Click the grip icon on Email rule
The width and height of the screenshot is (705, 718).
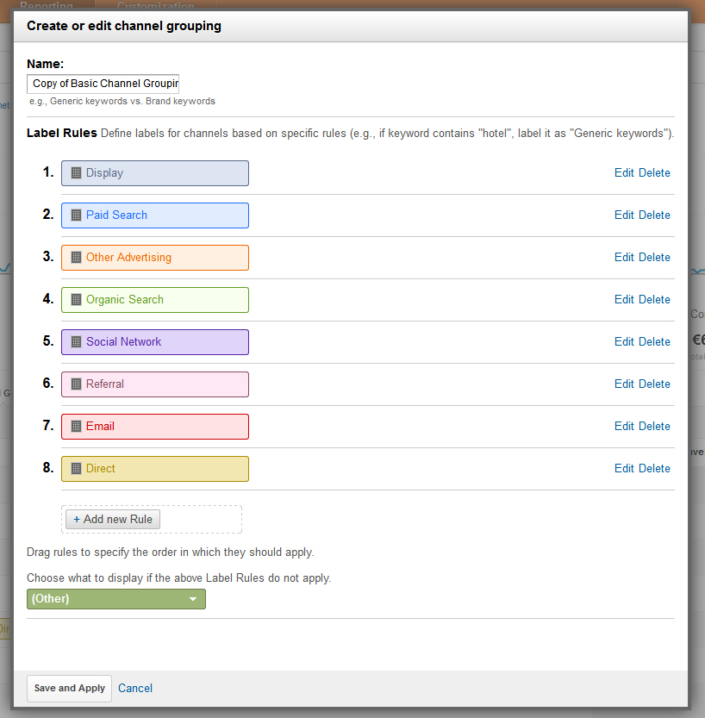pos(76,427)
